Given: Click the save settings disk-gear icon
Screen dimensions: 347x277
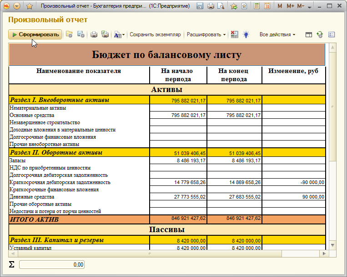Looking at the screenshot, I should 81,34.
